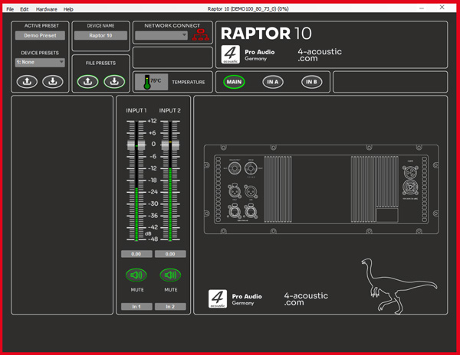The width and height of the screenshot is (460, 355).
Task: Click the In 1 label button
Action: 136,307
